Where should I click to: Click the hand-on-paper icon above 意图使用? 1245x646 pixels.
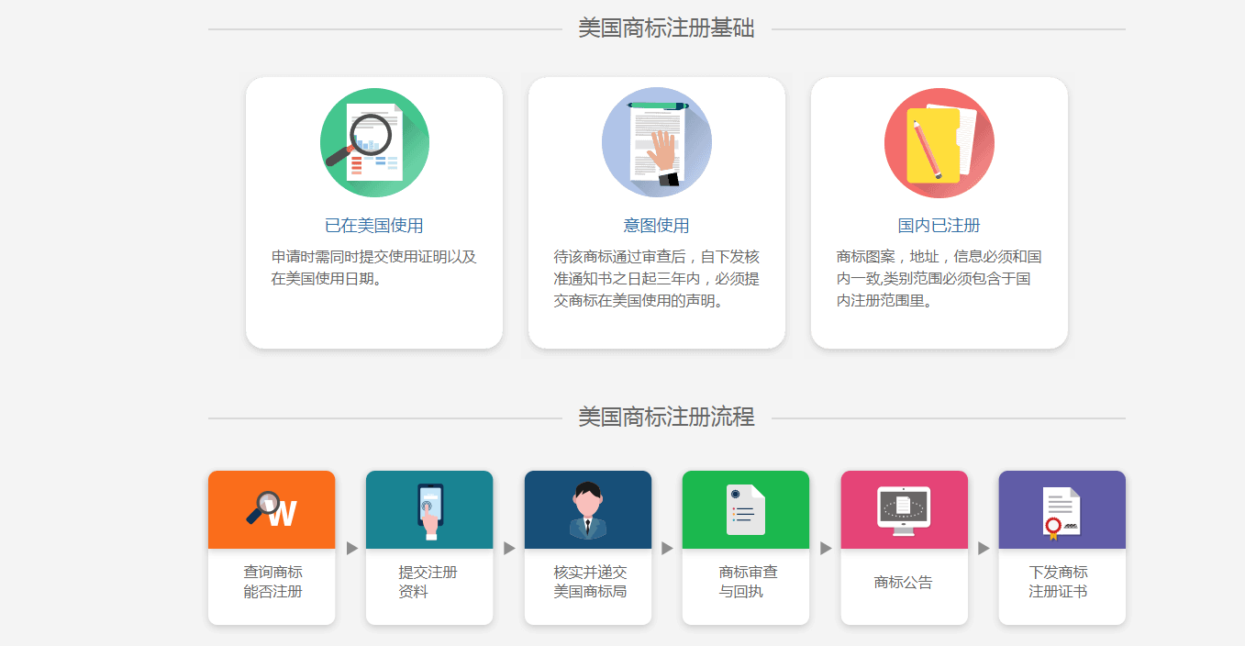tap(657, 142)
